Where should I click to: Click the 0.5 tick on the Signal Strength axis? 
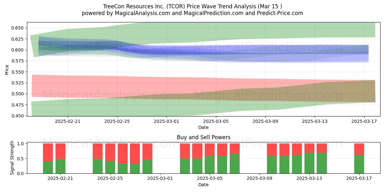click(x=21, y=159)
